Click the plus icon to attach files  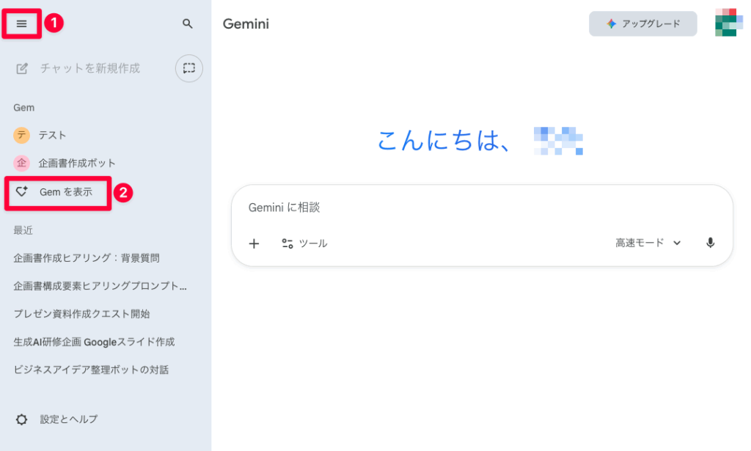click(x=254, y=243)
